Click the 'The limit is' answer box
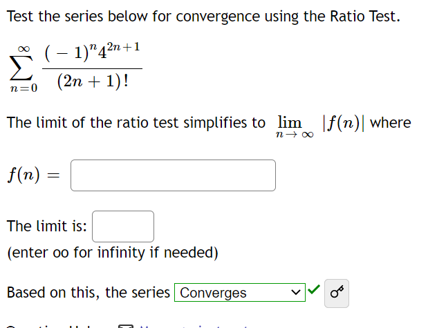The image size is (428, 328). tap(123, 226)
